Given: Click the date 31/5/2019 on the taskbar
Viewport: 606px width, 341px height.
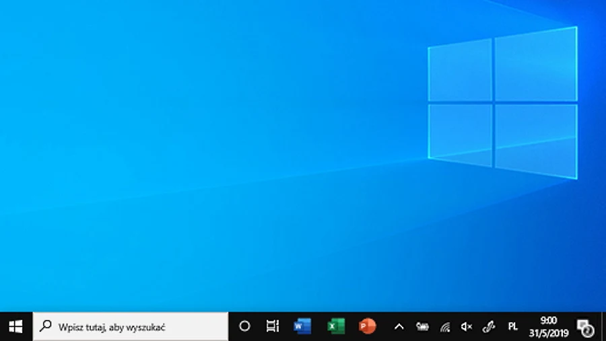Looking at the screenshot, I should pyautogui.click(x=549, y=332).
